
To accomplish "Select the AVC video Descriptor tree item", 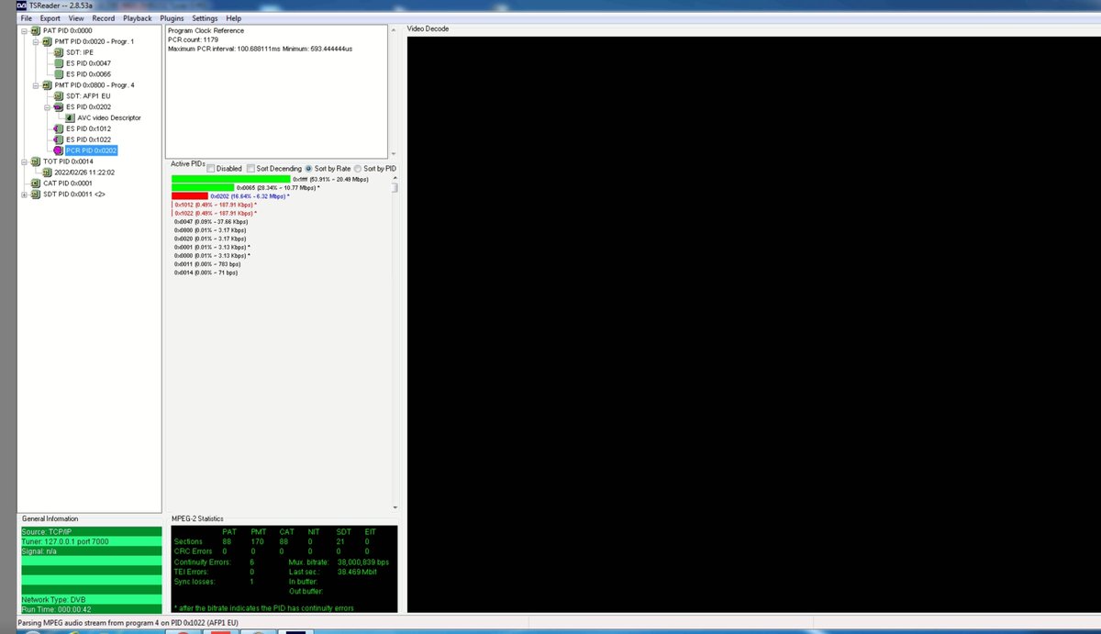I will click(109, 117).
